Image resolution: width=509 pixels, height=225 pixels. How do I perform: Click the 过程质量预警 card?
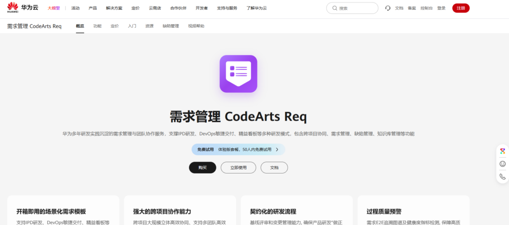coord(414,210)
